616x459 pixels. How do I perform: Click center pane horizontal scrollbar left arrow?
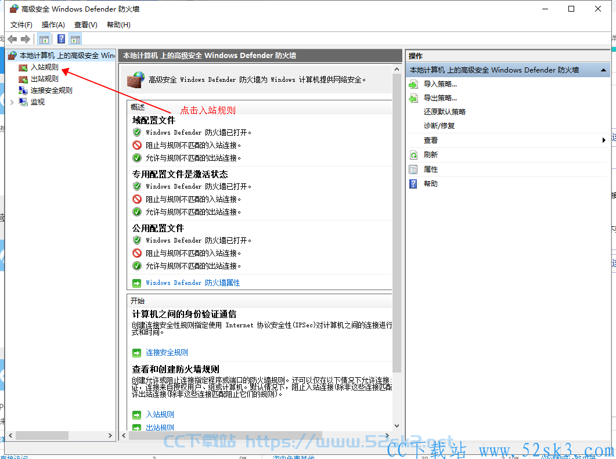click(124, 435)
